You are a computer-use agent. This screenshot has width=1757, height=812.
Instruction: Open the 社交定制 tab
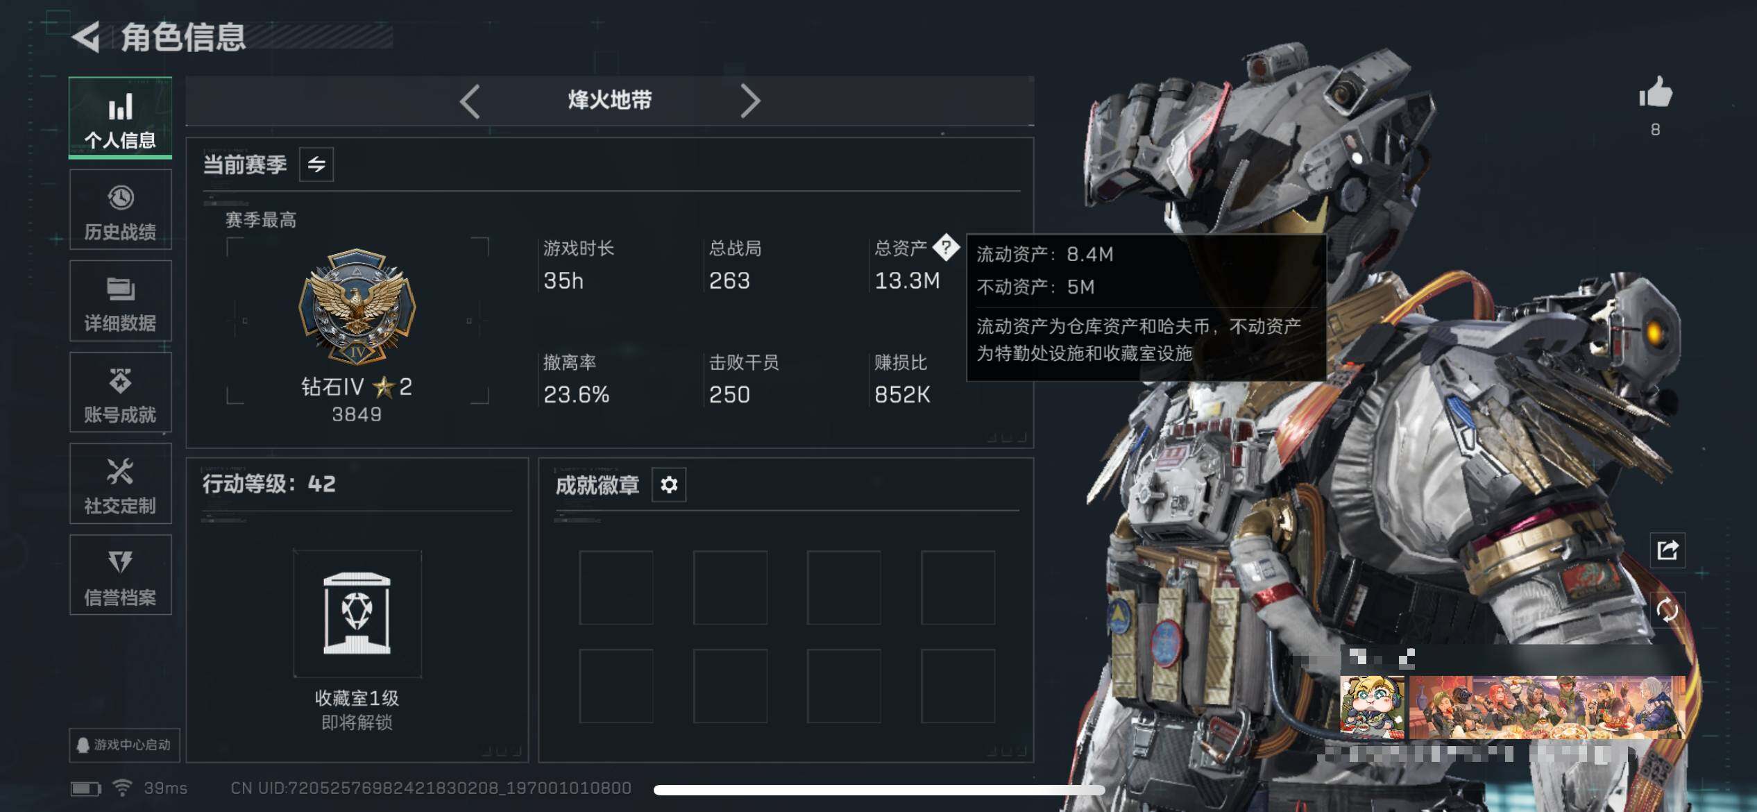coord(121,485)
